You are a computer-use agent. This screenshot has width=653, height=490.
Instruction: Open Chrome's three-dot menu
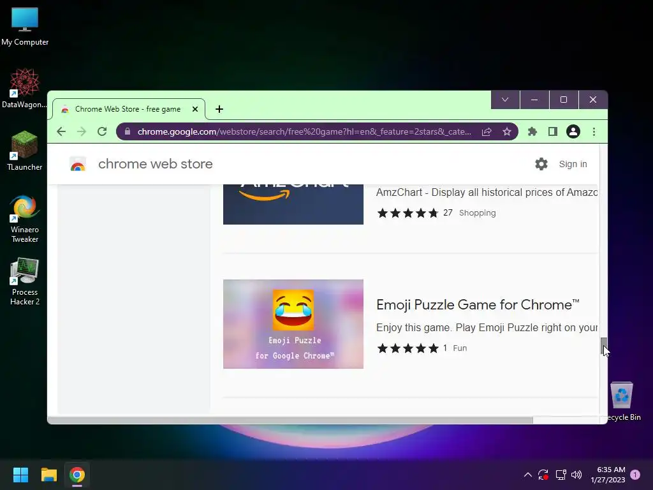pyautogui.click(x=594, y=131)
